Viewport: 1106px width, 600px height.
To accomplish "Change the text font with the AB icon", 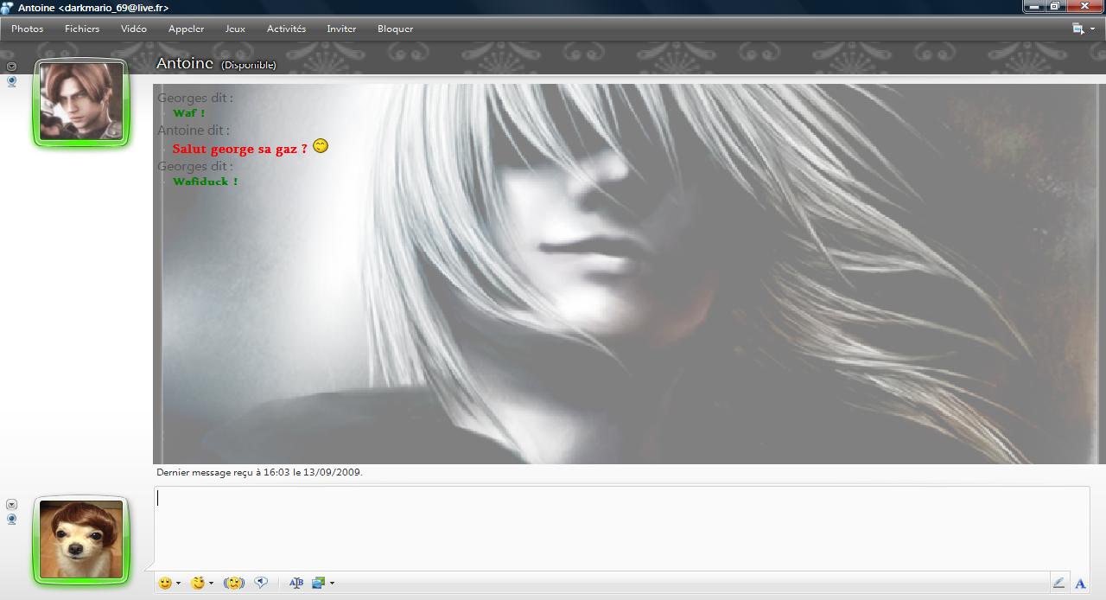I will (x=296, y=584).
